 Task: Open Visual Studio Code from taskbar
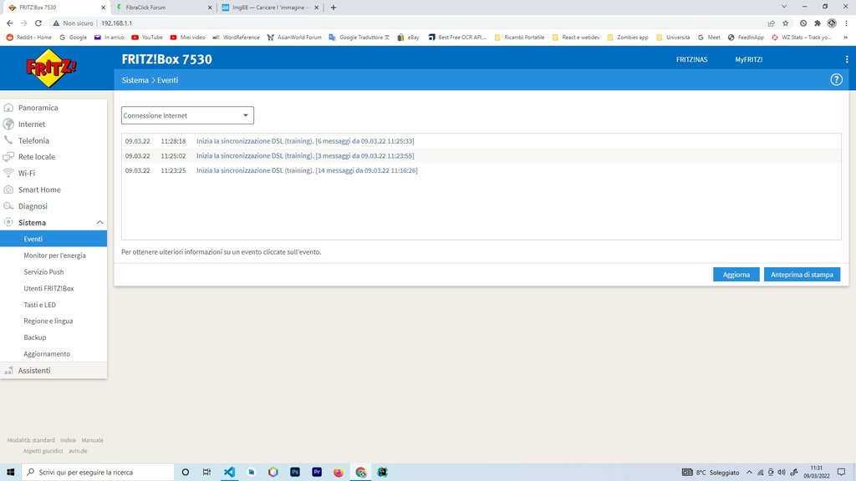tap(229, 472)
